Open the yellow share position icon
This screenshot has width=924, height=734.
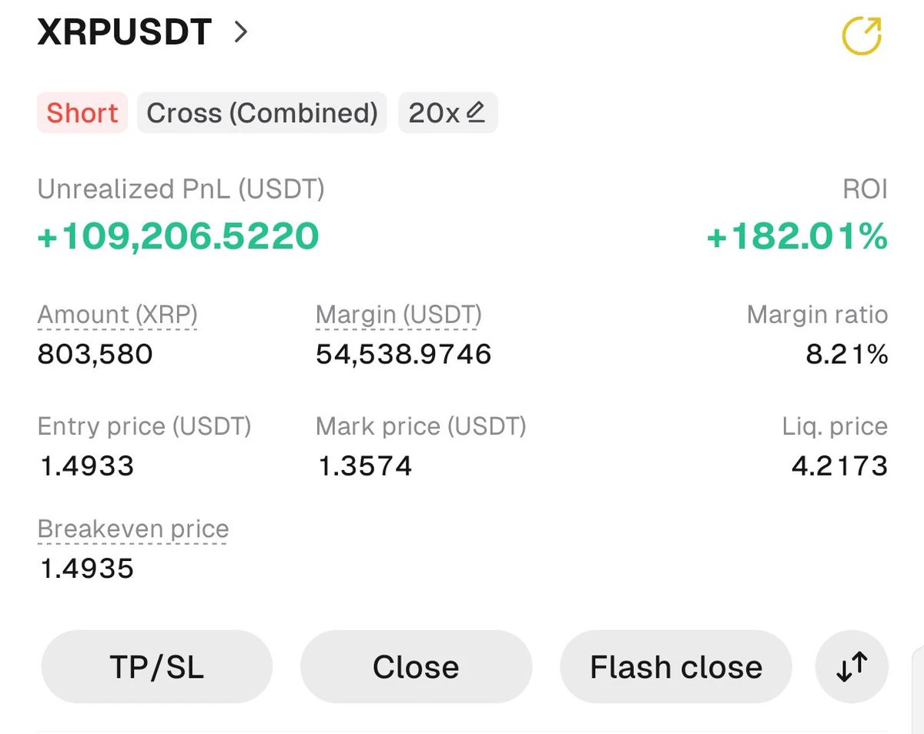[862, 35]
